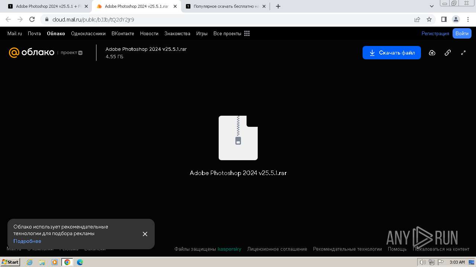This screenshot has height=267, width=476.
Task: Click the Скачать файл download button
Action: tap(392, 53)
